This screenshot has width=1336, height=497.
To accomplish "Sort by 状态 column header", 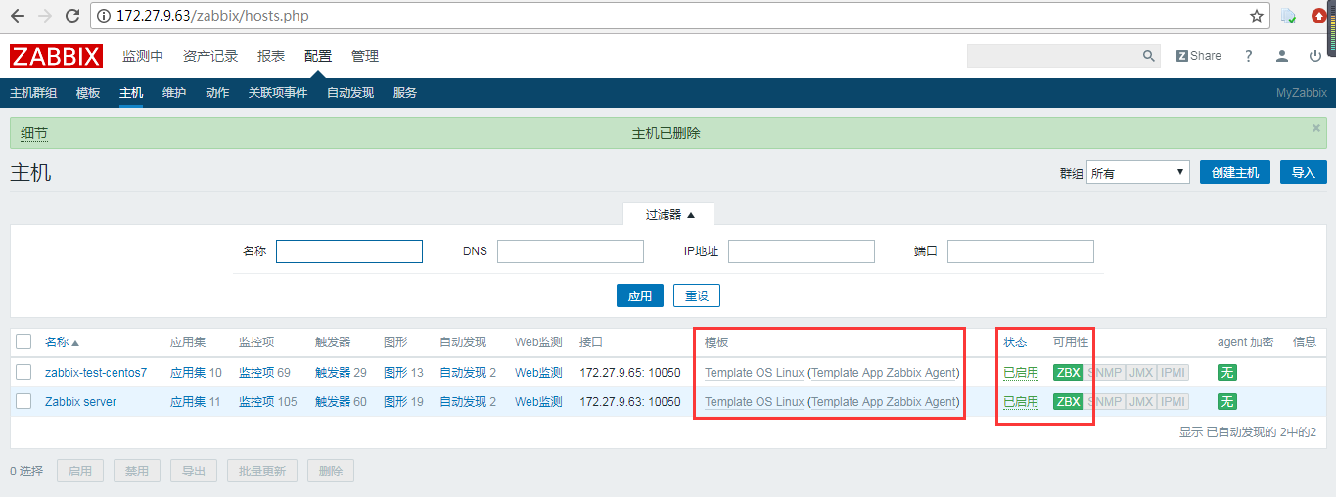I will click(1015, 341).
